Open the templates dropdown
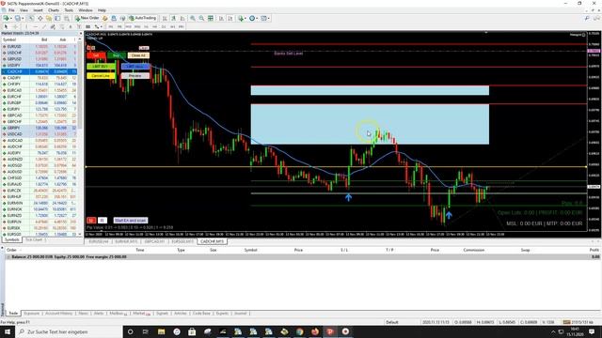This screenshot has width=602, height=338. click(265, 18)
